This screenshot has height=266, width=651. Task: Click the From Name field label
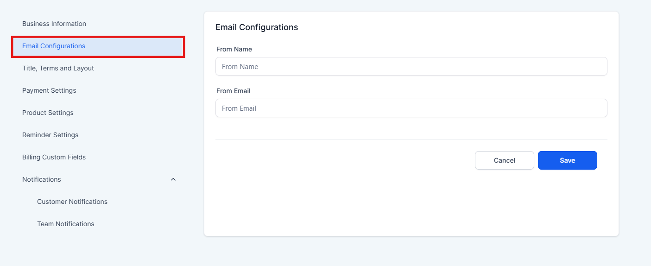(234, 49)
